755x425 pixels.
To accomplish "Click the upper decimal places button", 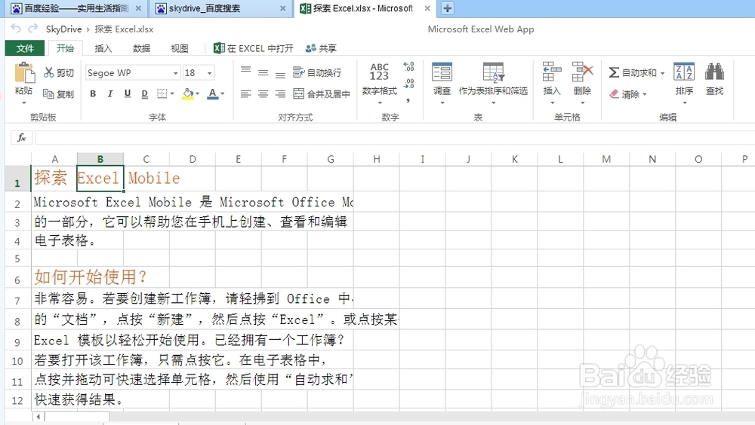I will tap(408, 66).
